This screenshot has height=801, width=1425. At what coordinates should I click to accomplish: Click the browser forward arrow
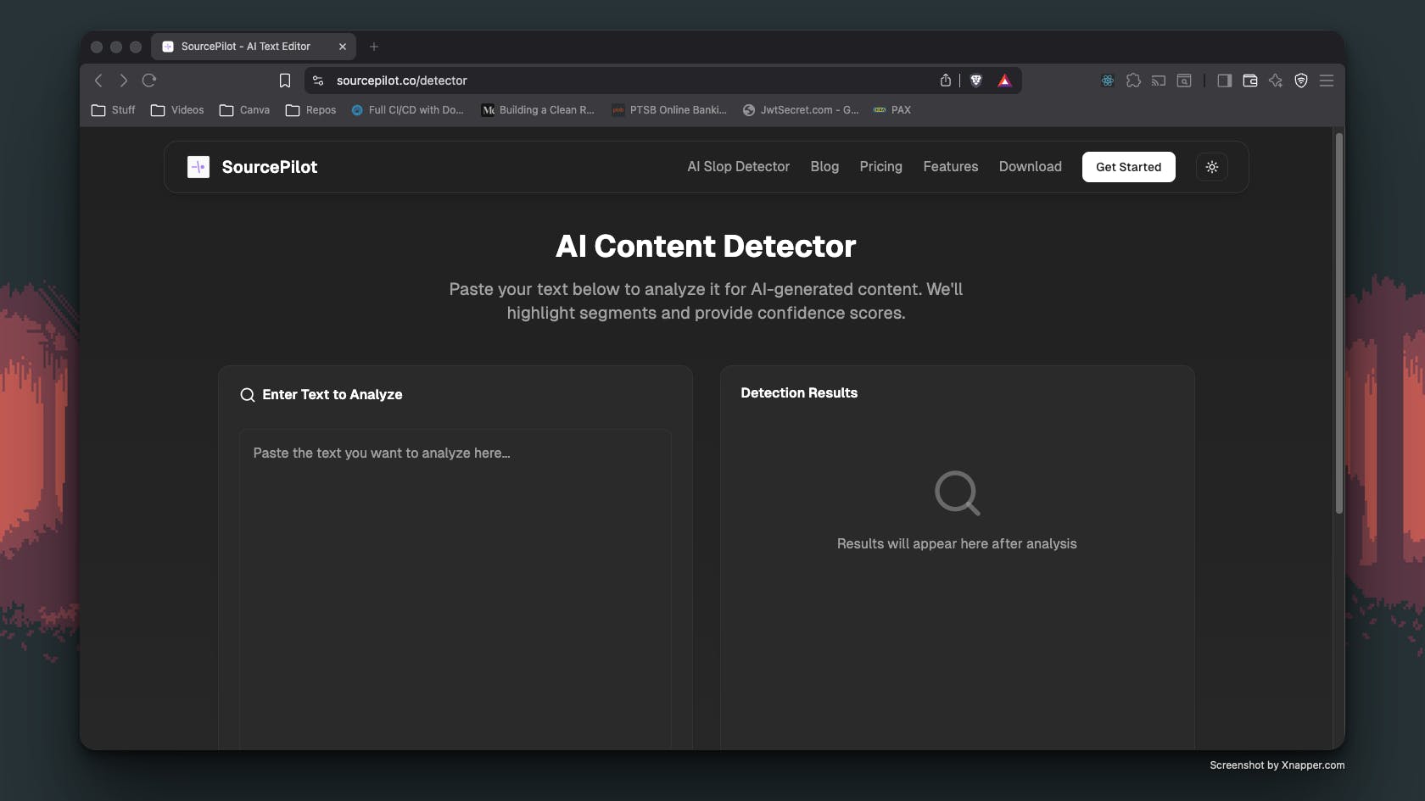(124, 81)
